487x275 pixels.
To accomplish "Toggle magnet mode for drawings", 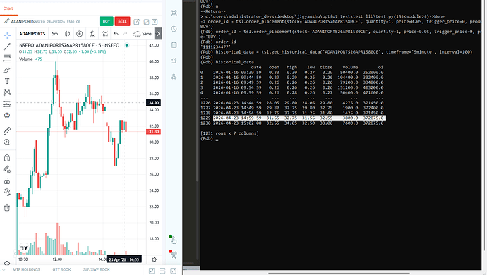I will [x=7, y=157].
